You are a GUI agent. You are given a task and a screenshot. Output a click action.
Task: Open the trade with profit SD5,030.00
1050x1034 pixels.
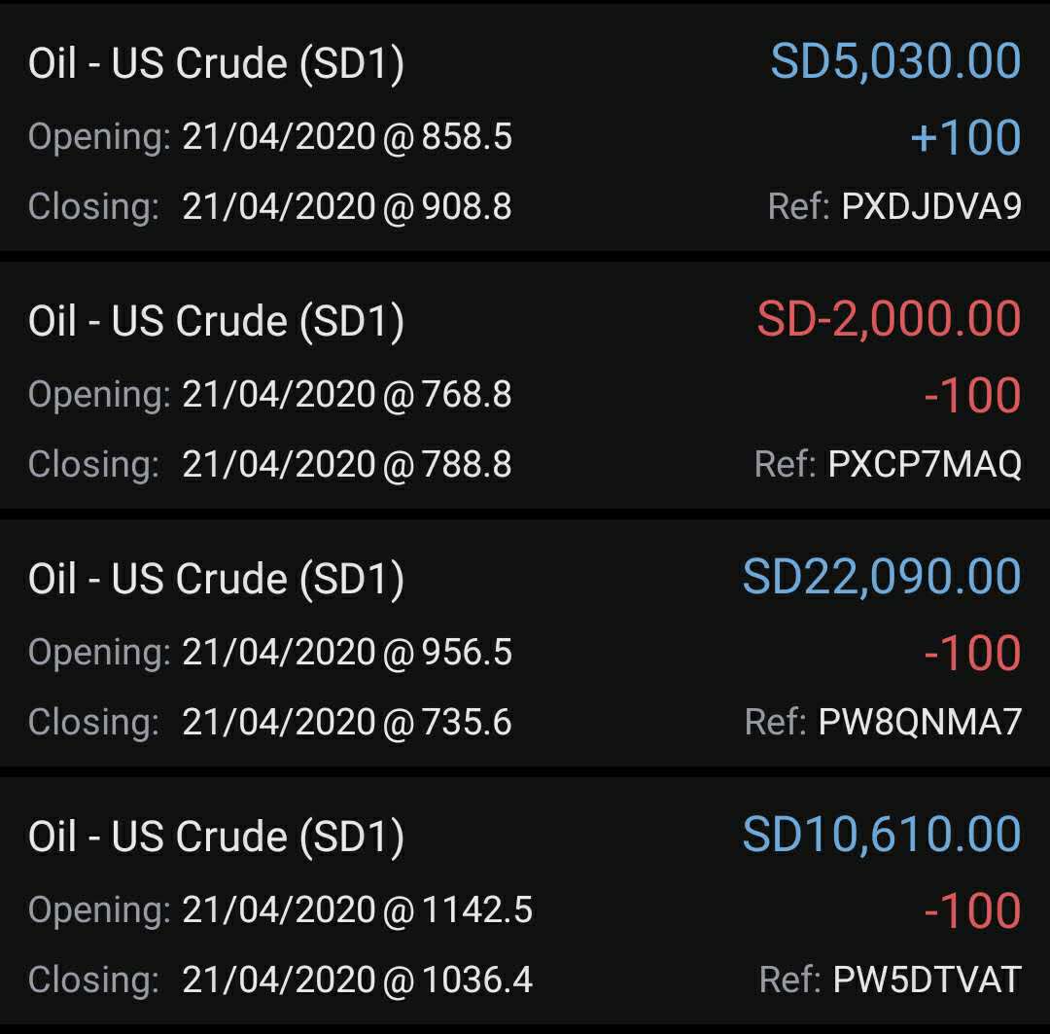pyautogui.click(x=895, y=63)
